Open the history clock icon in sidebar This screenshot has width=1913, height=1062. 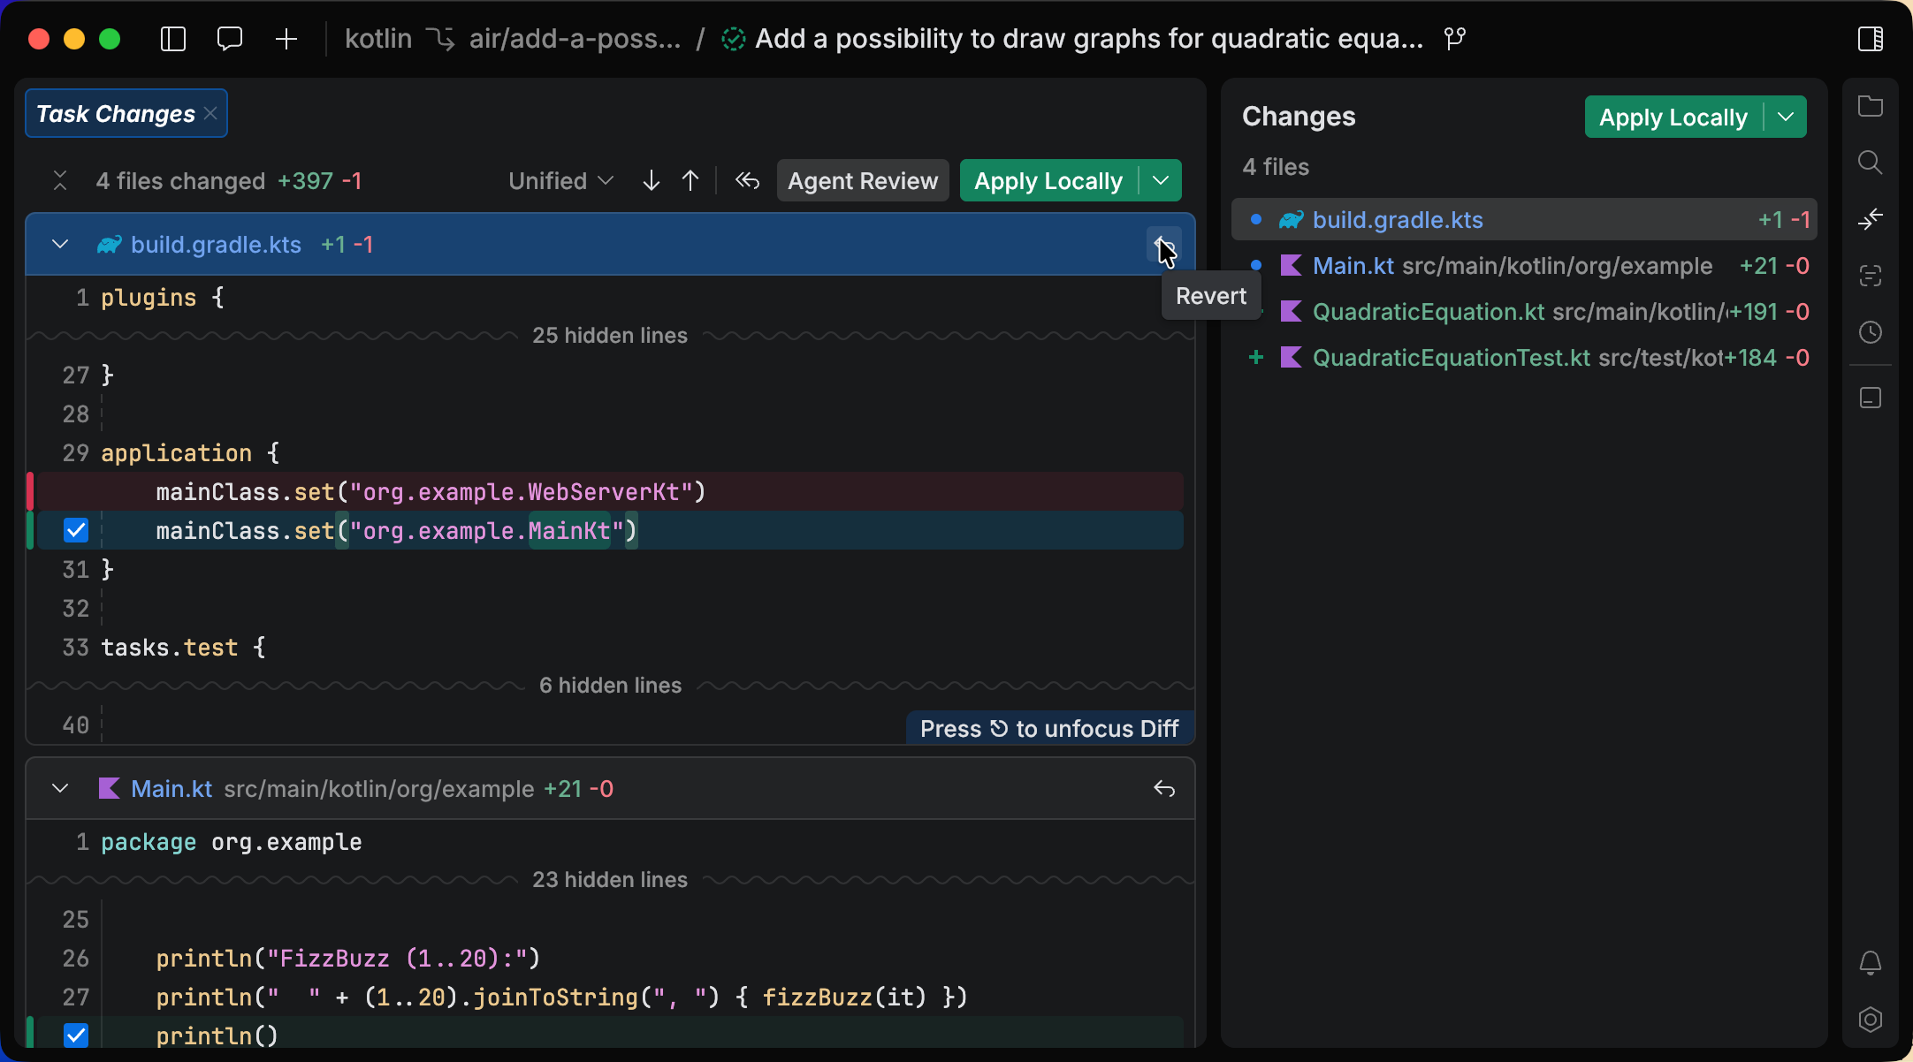pos(1870,332)
